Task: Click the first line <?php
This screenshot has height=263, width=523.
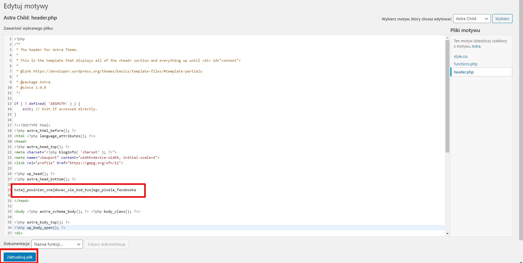Action: tap(19, 39)
